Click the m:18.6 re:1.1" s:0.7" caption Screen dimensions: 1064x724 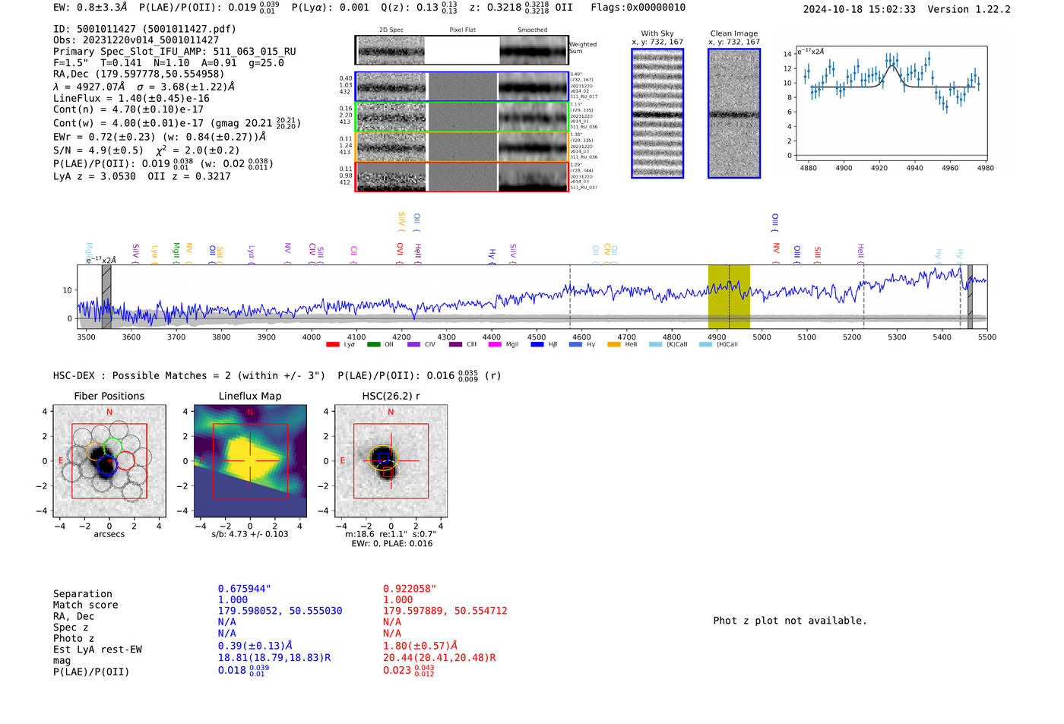point(391,534)
